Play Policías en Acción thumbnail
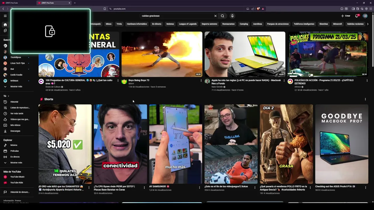 pos(328,54)
